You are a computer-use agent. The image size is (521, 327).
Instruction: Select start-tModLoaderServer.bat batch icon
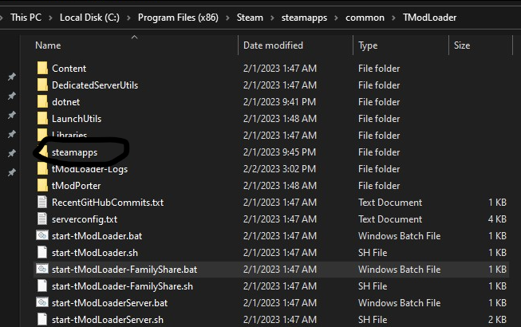(42, 302)
